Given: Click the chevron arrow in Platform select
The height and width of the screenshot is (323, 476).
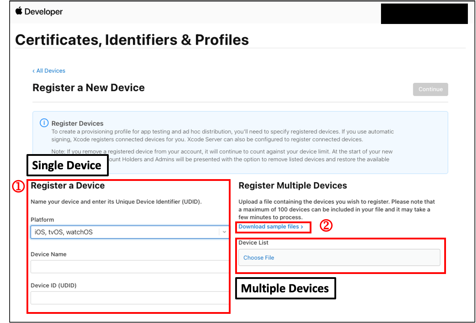Looking at the screenshot, I should point(224,232).
